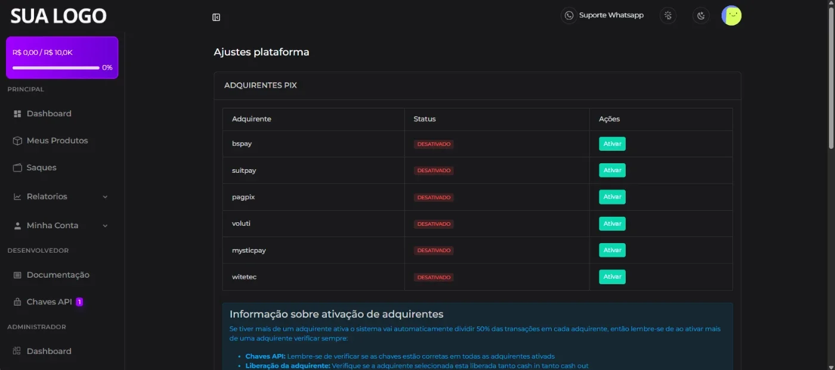Collapse the sidebar with the panel icon
This screenshot has width=835, height=370.
(x=217, y=17)
